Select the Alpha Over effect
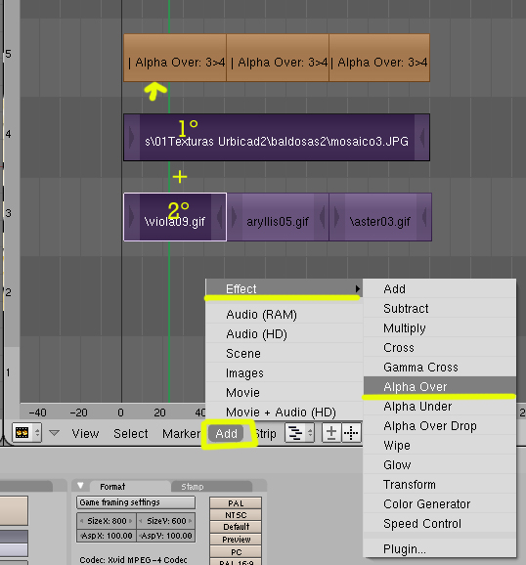 440,386
